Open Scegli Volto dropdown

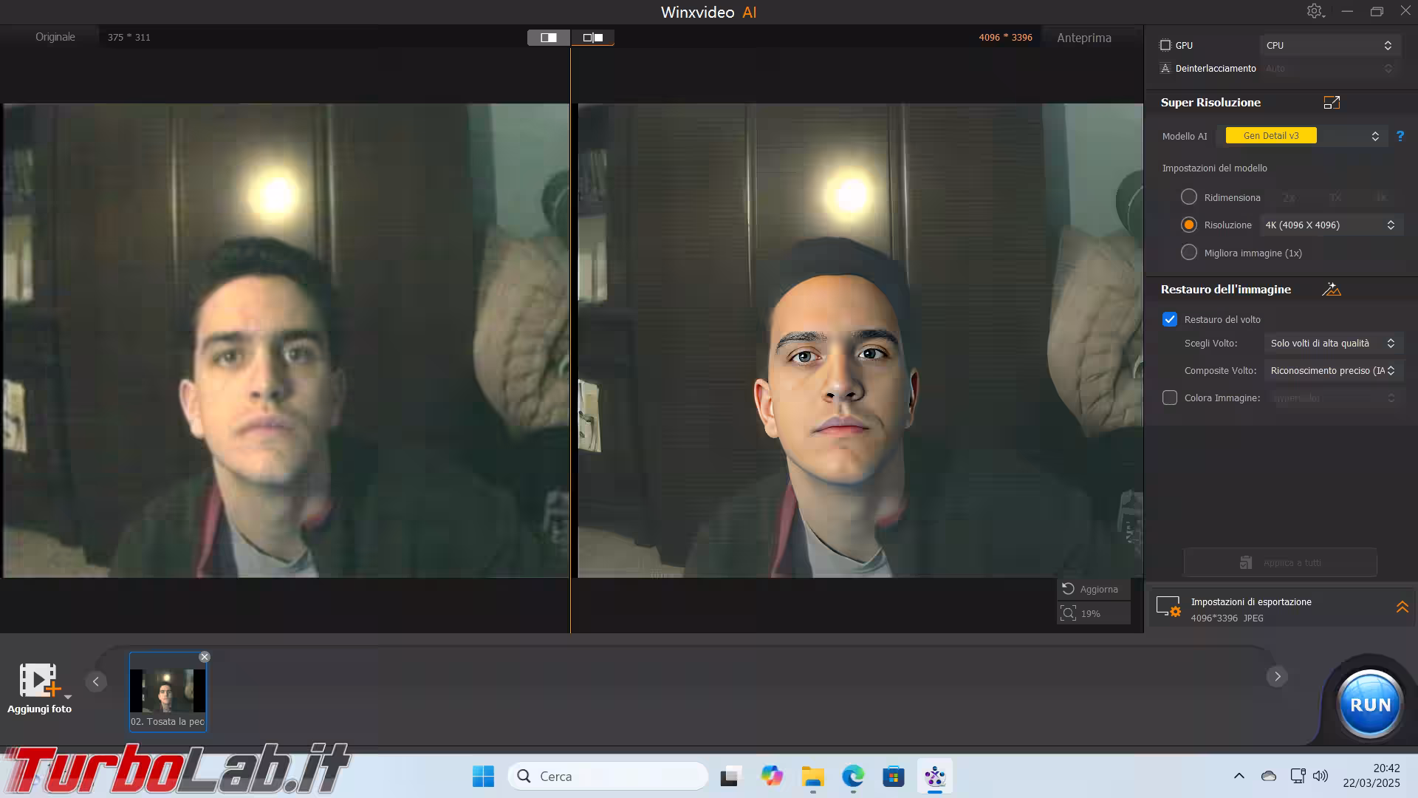point(1332,344)
